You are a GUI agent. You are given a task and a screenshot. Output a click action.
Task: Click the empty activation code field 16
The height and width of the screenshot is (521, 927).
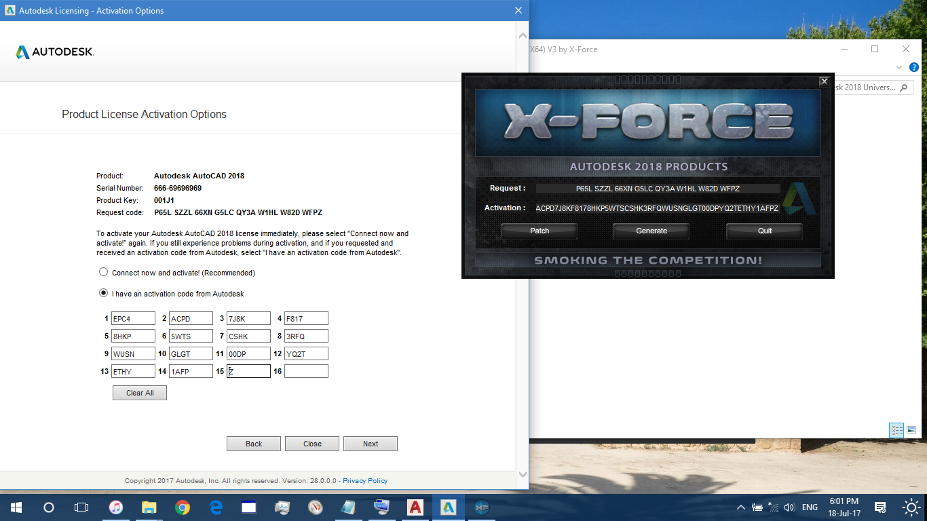point(306,371)
